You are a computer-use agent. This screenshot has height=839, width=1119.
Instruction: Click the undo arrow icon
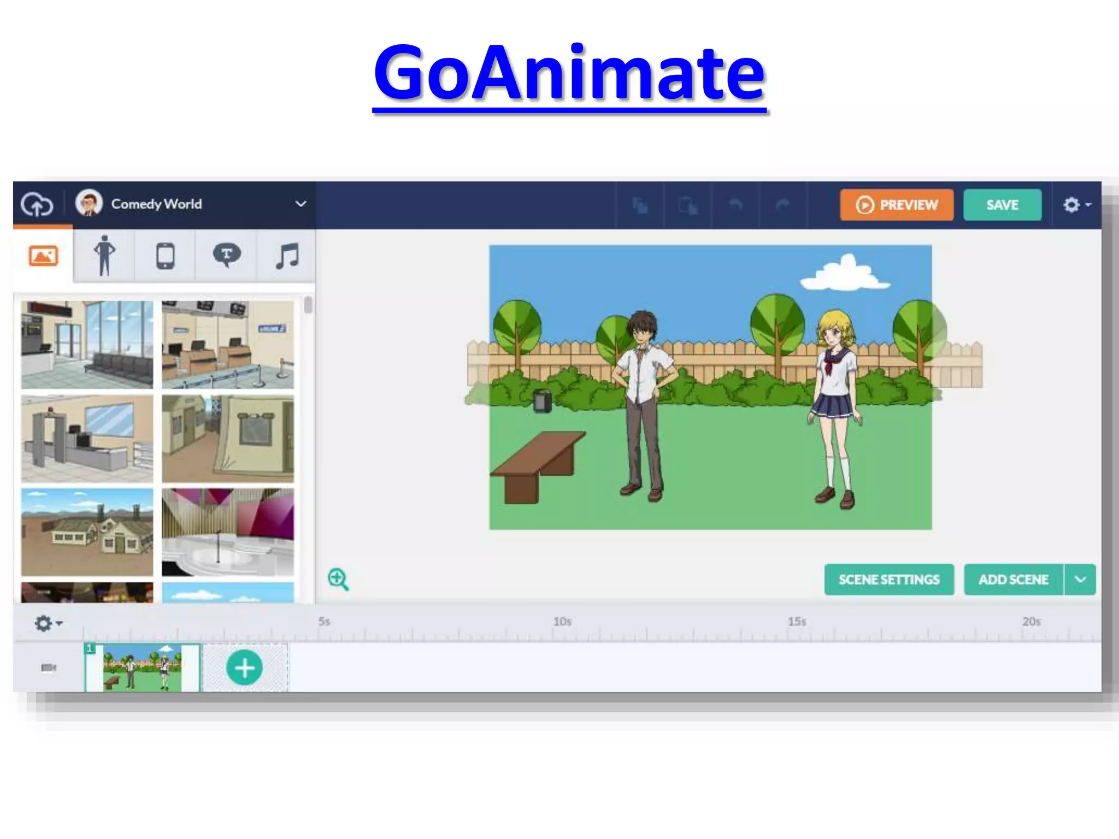(x=735, y=205)
